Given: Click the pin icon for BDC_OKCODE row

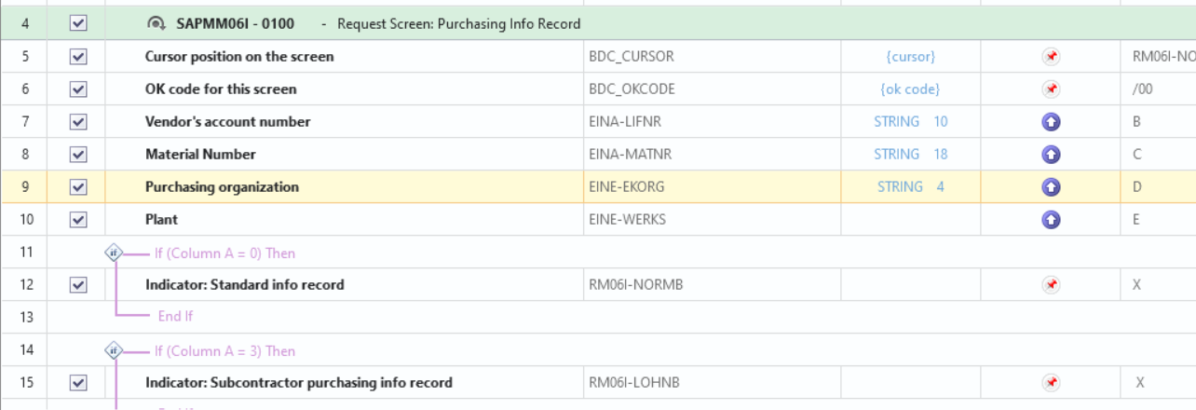Looking at the screenshot, I should tap(1051, 89).
